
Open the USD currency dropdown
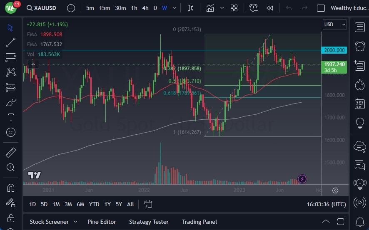335,25
